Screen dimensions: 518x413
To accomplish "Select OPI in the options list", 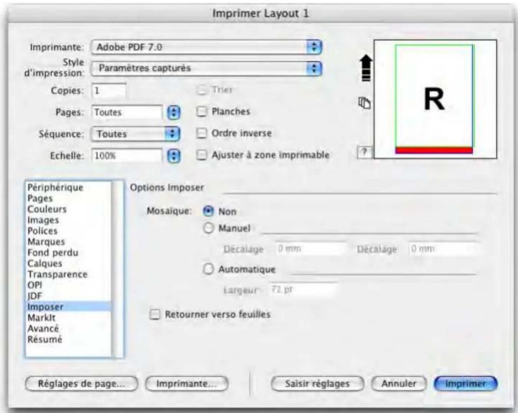I will coord(69,285).
